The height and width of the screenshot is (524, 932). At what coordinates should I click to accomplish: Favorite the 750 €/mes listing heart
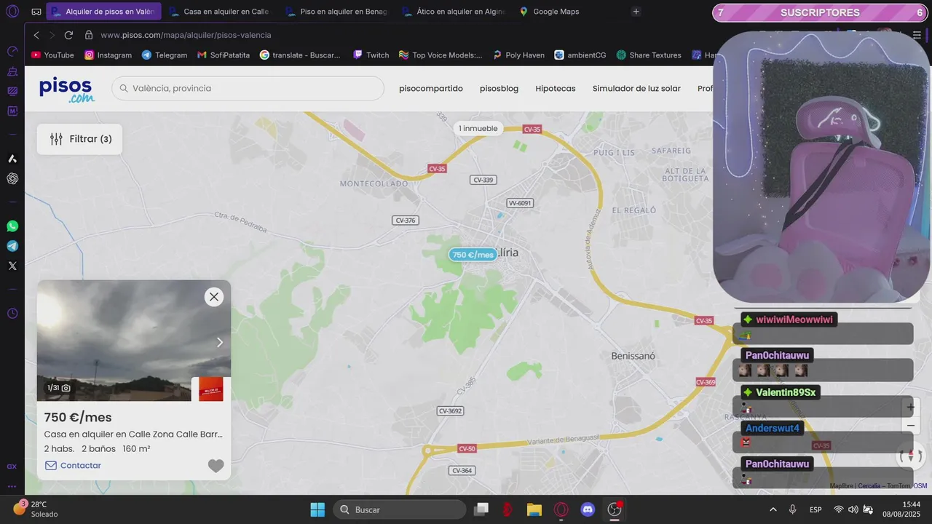point(216,466)
